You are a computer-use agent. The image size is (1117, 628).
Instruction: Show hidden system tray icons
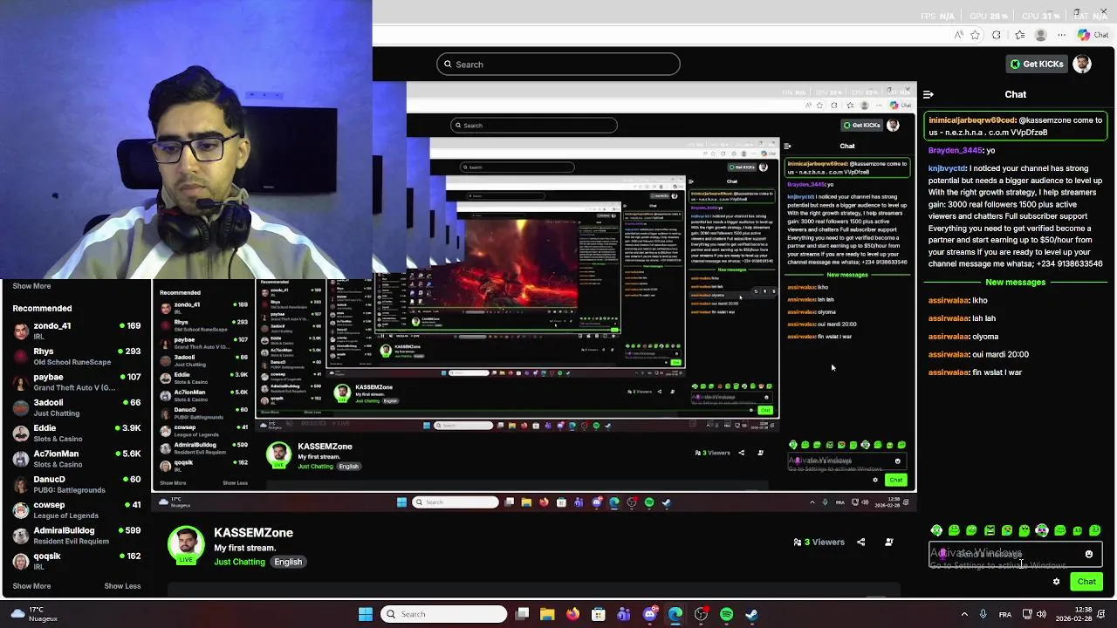coord(964,614)
